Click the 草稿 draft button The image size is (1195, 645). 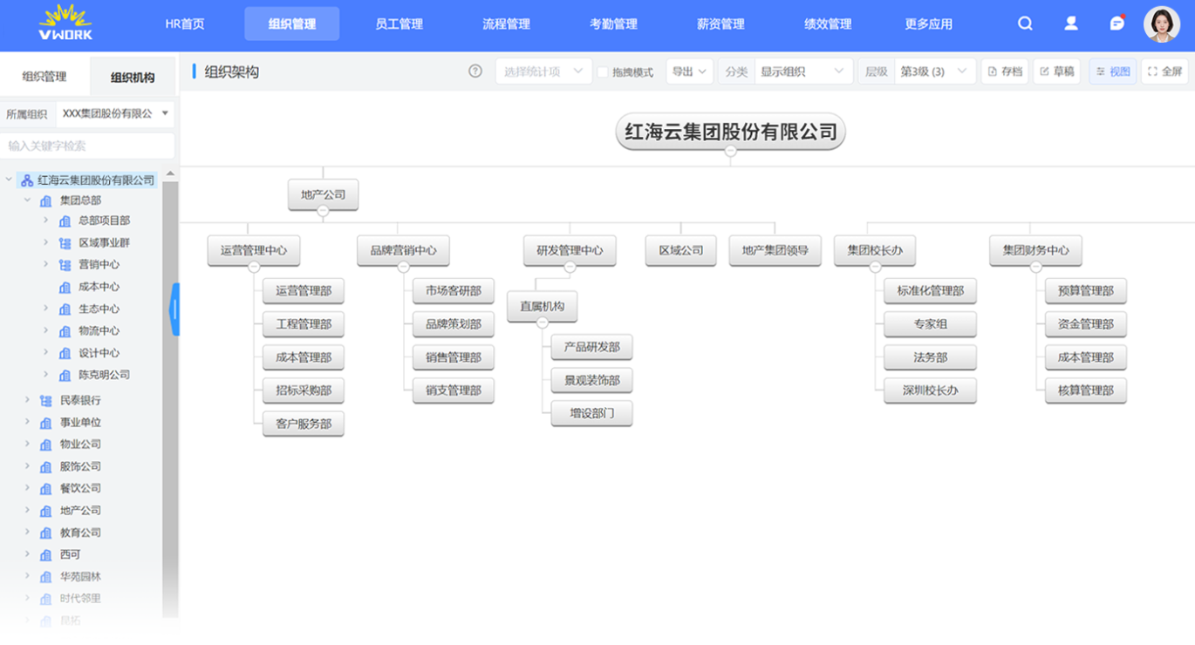[x=1056, y=71]
